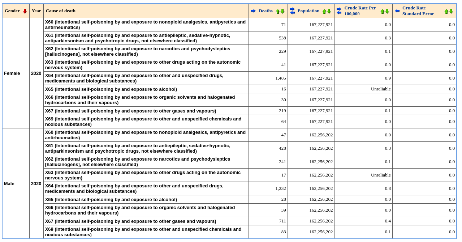The height and width of the screenshot is (242, 462).
Task: Click the Crude Rate Per 100,000 header link
Action: tap(360, 11)
